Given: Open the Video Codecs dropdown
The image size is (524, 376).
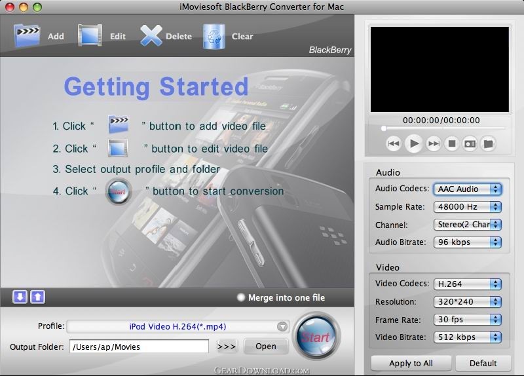Looking at the screenshot, I should [468, 284].
